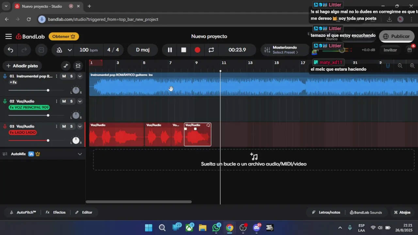The image size is (418, 235).
Task: Toggle loop cycle mode
Action: pyautogui.click(x=211, y=50)
